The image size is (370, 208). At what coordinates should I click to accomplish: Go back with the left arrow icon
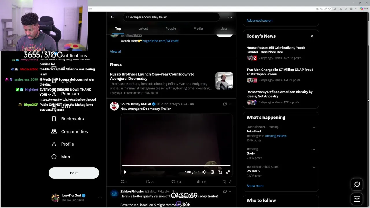pyautogui.click(x=112, y=17)
